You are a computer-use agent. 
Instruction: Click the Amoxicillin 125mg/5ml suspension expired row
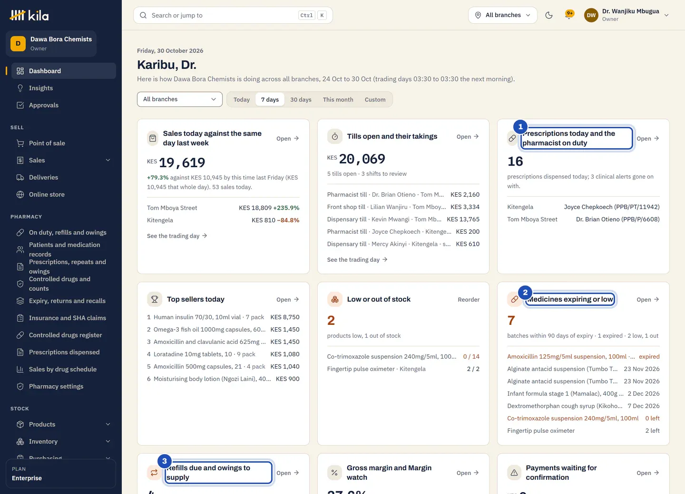pos(583,356)
